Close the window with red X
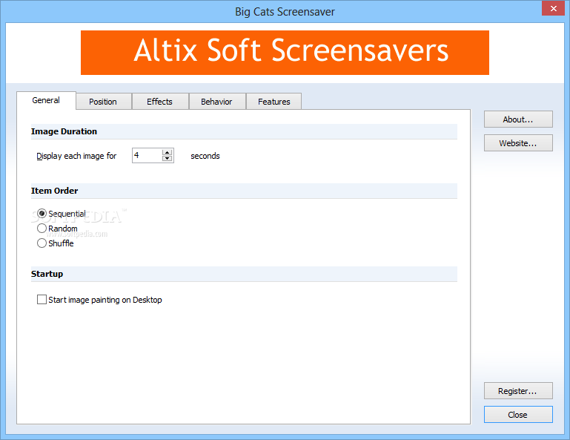Image resolution: width=570 pixels, height=440 pixels. (x=553, y=8)
